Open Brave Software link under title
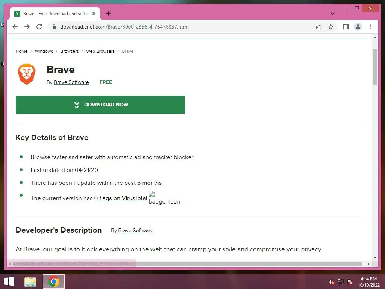This screenshot has height=289, width=385. pos(71,82)
